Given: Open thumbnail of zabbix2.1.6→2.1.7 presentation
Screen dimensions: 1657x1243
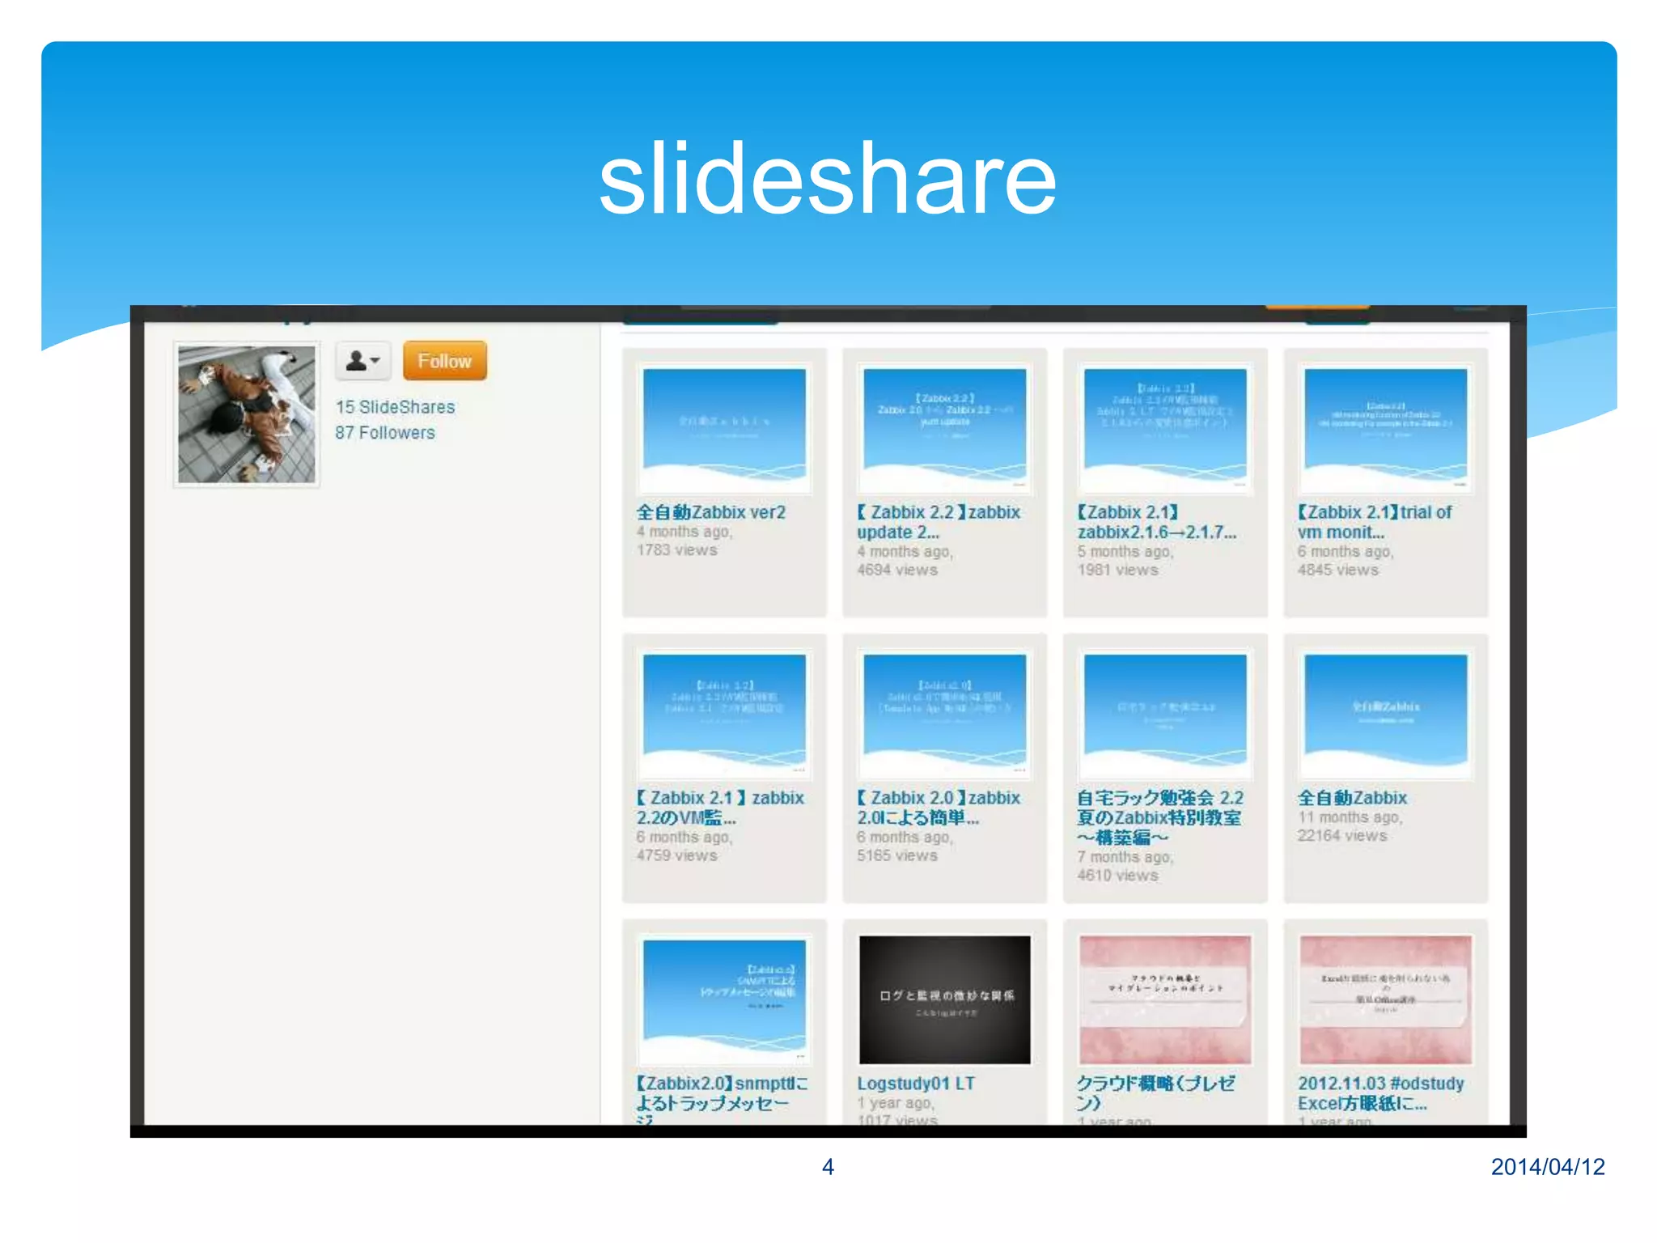Looking at the screenshot, I should [1165, 428].
